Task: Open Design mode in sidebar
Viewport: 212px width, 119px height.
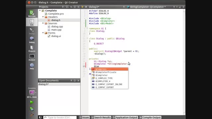Action: pos(32,31)
